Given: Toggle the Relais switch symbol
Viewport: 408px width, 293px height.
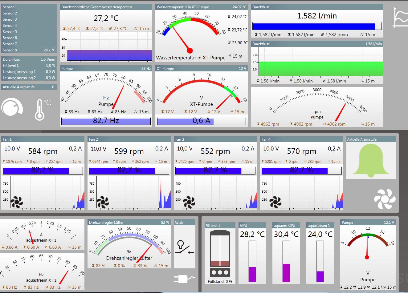Looking at the screenshot, I should (x=184, y=247).
